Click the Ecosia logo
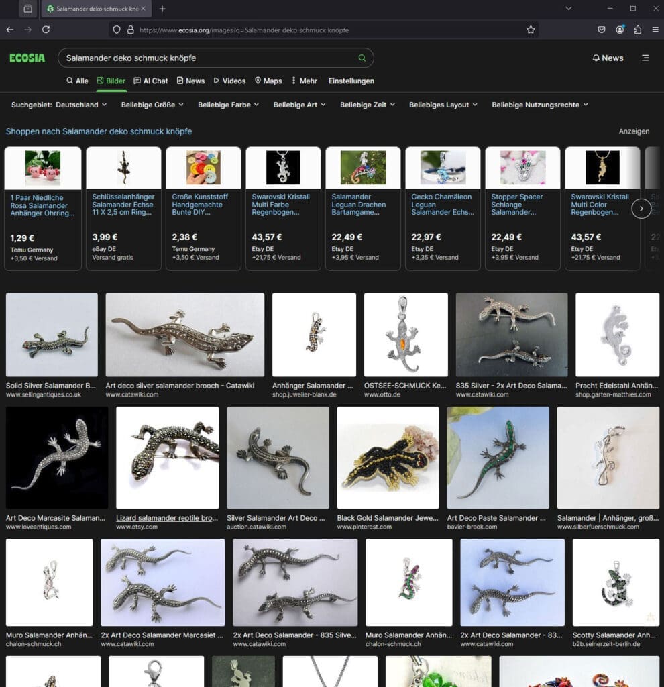Image resolution: width=664 pixels, height=687 pixels. coord(27,58)
